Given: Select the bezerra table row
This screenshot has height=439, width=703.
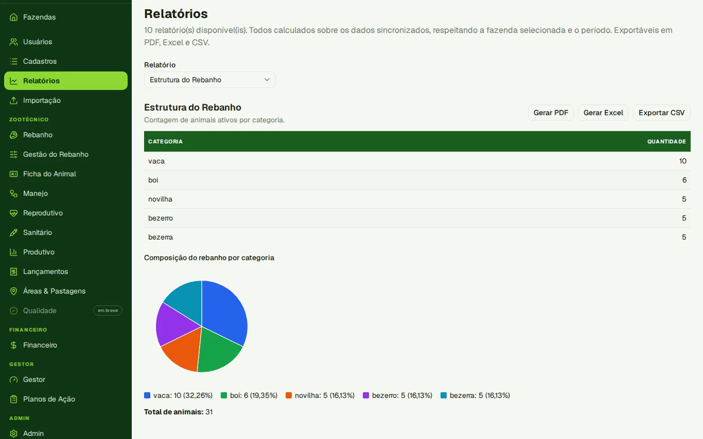Looking at the screenshot, I should click(x=417, y=237).
